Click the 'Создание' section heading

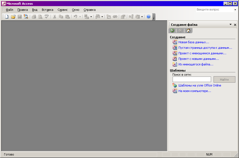tap(178, 37)
